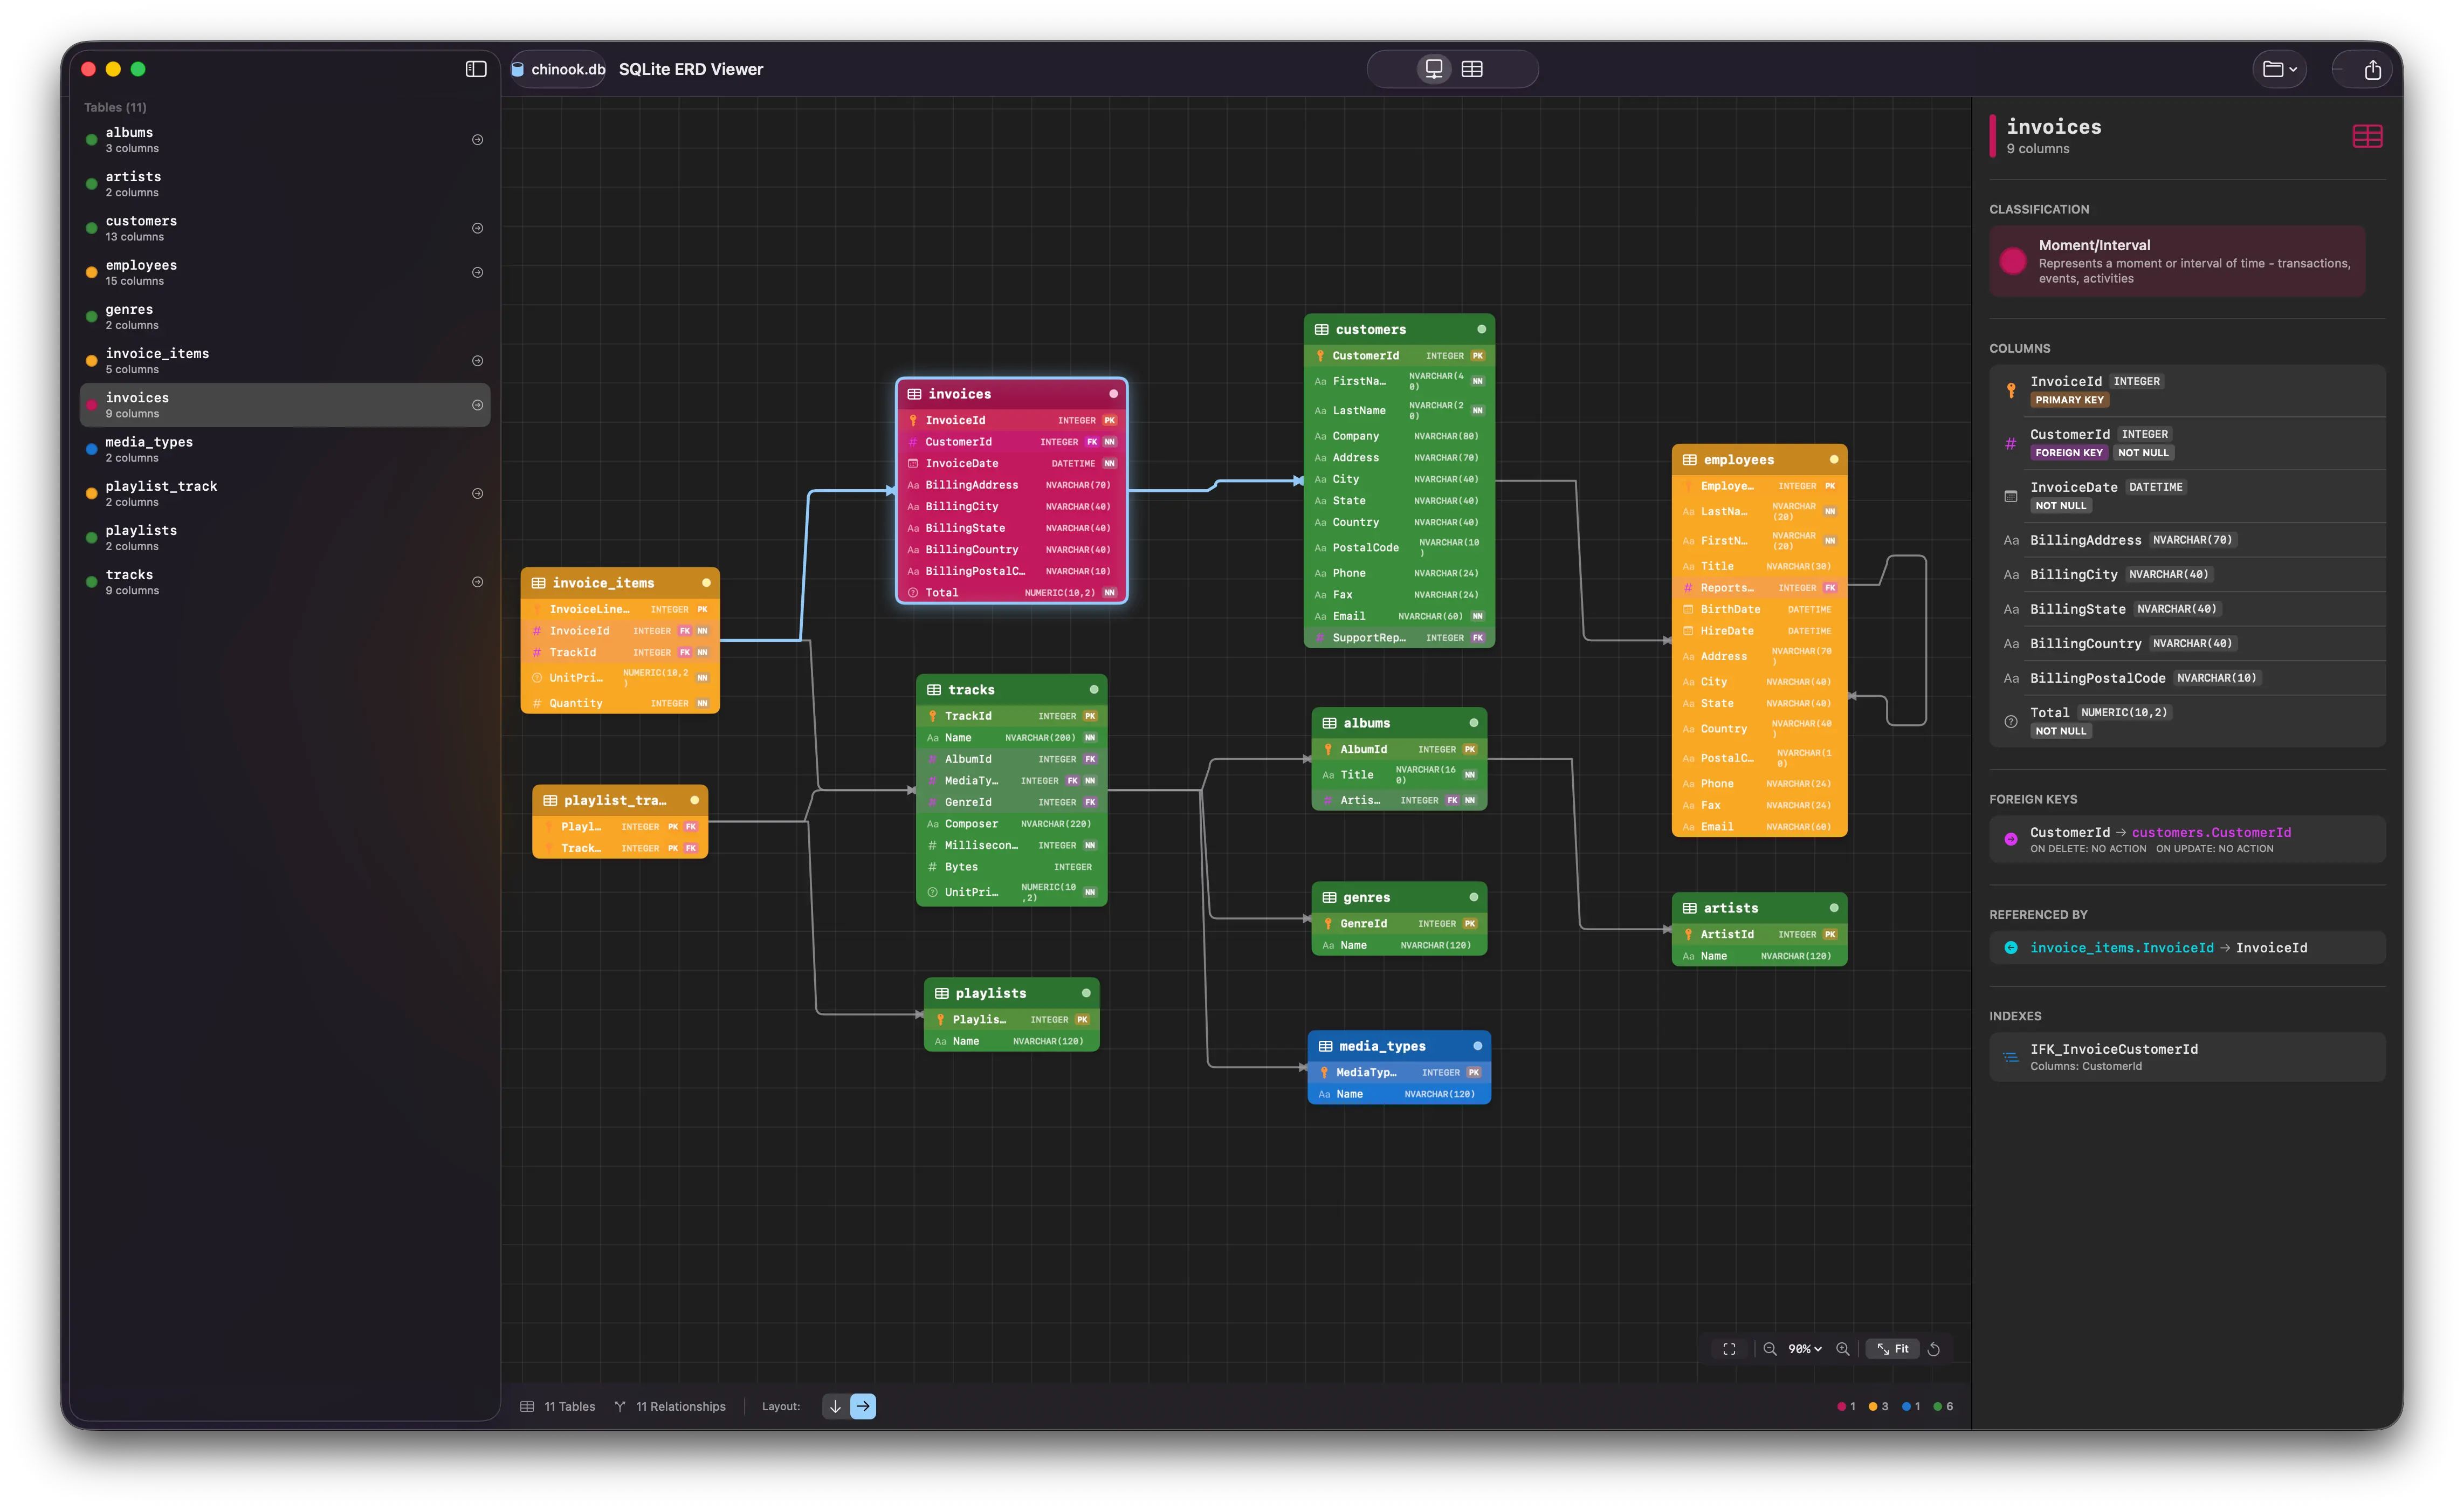Click the zoom out magnifier icon
2464x1510 pixels.
[1769, 1349]
